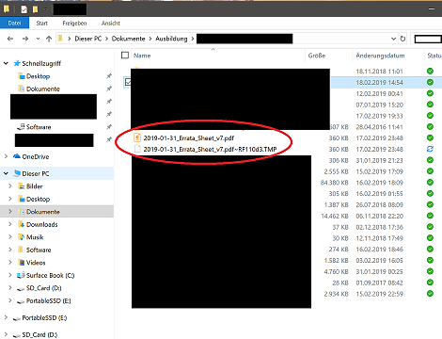Click the pin icon next to Desktop
This screenshot has height=339, width=442.
(x=109, y=76)
